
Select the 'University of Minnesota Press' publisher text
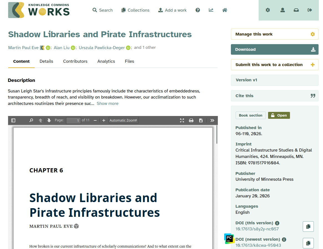264,179
